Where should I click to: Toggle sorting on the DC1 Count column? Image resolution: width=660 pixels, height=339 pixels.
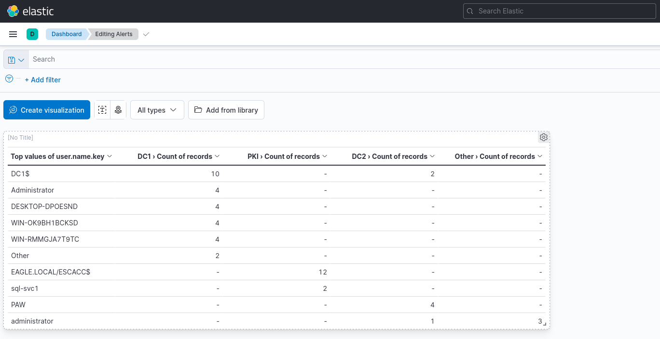pyautogui.click(x=218, y=156)
